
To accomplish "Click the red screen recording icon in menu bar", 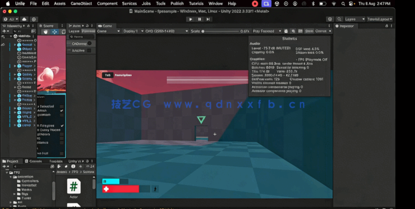I will pyautogui.click(x=255, y=3).
